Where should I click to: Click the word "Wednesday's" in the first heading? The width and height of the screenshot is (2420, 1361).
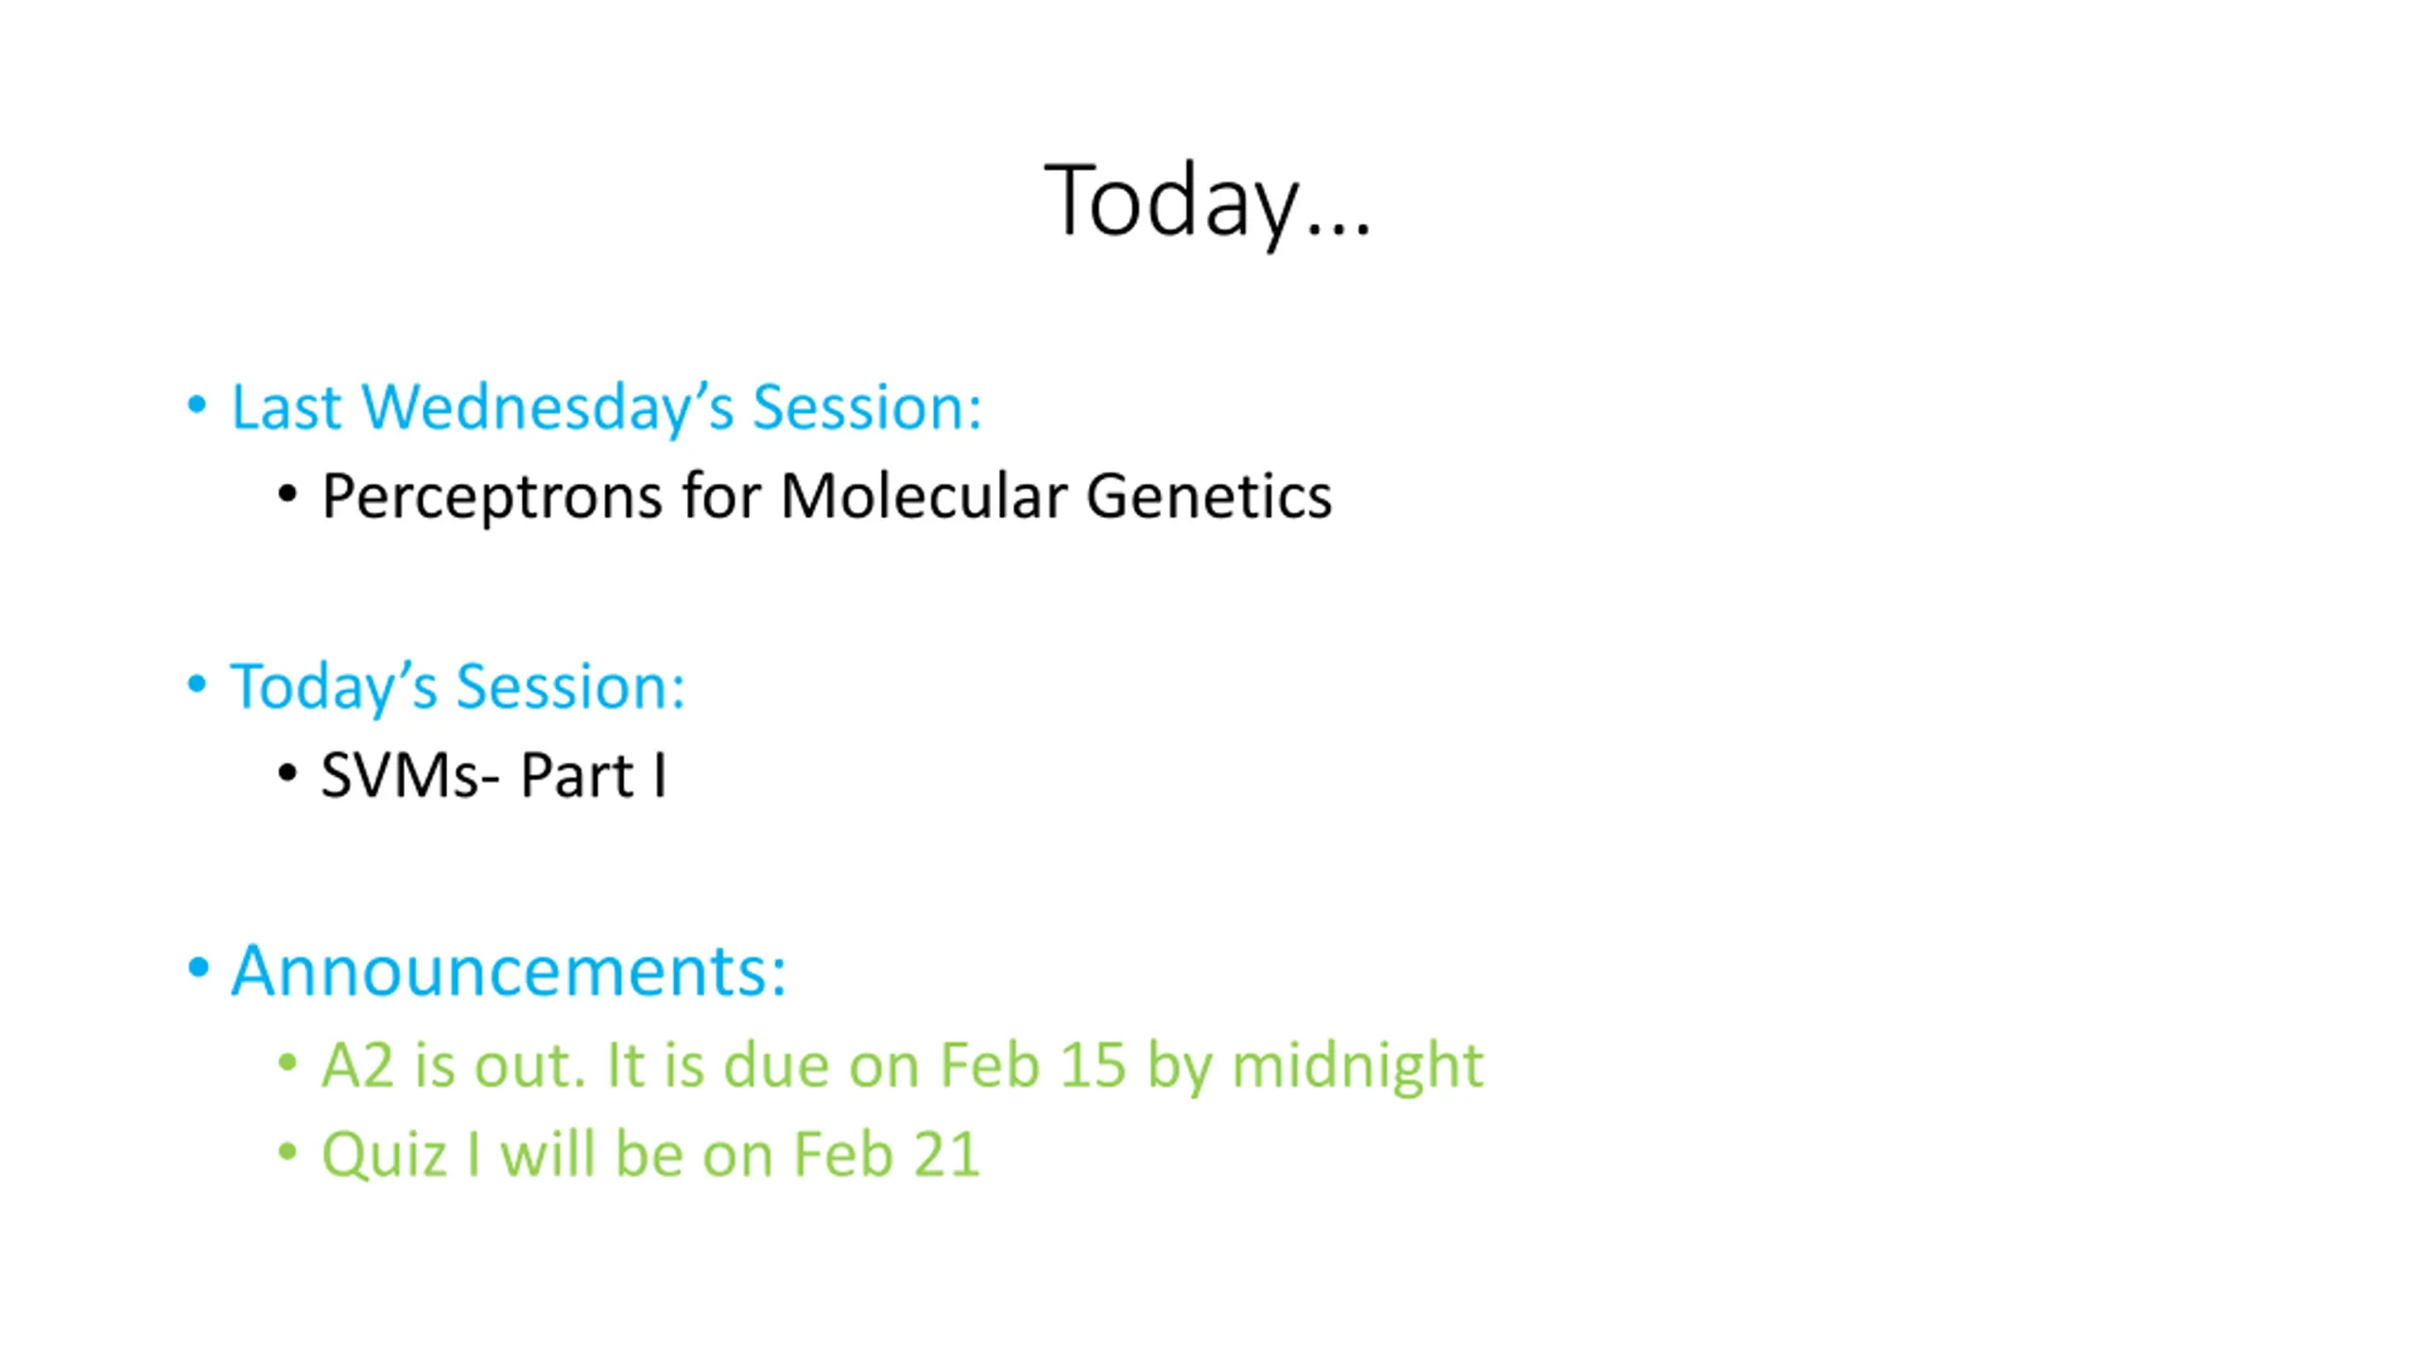[548, 407]
